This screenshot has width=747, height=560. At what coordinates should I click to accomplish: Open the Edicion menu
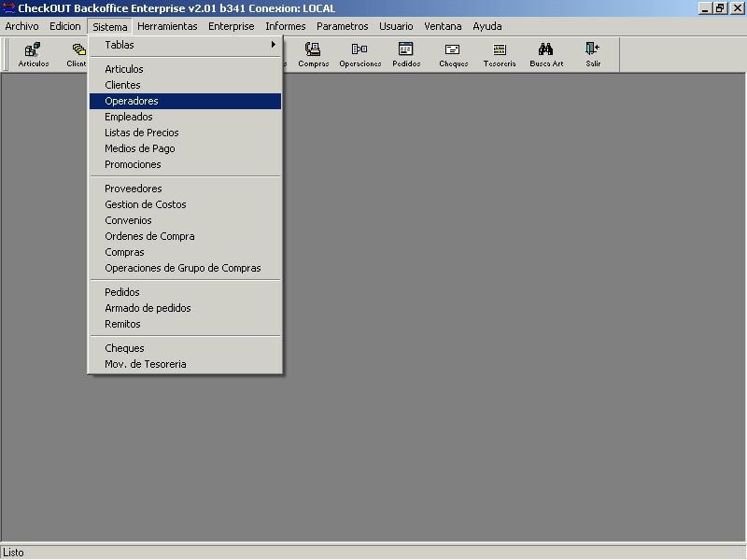65,26
